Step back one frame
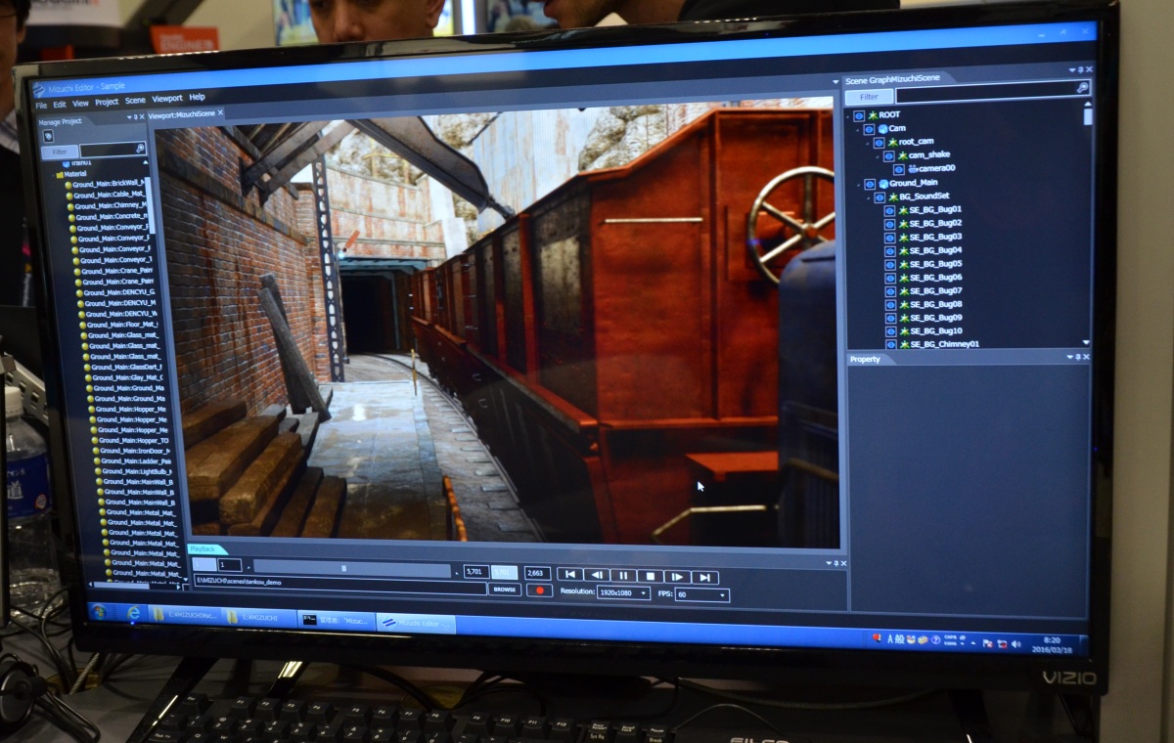The height and width of the screenshot is (743, 1174). coord(597,575)
